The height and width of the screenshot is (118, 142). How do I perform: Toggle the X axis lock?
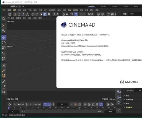pos(15,14)
